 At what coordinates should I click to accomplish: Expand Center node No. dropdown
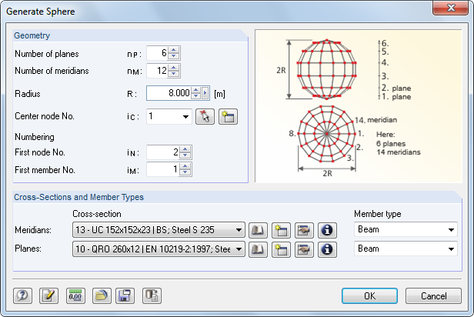click(185, 117)
